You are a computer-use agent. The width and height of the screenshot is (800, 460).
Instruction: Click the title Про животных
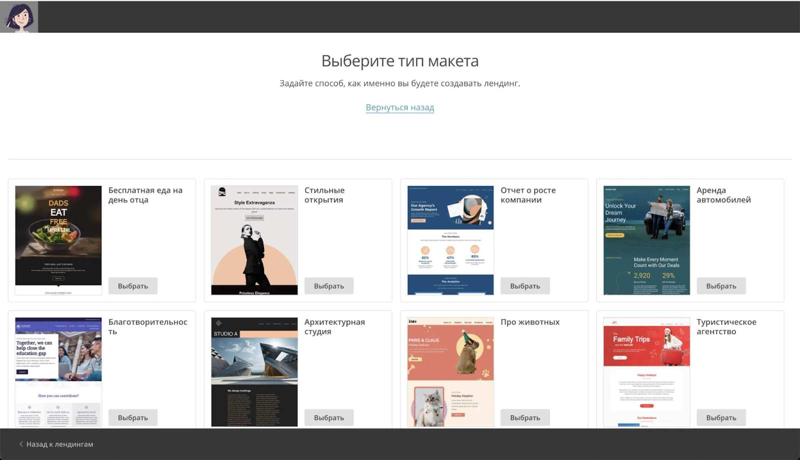tap(530, 322)
